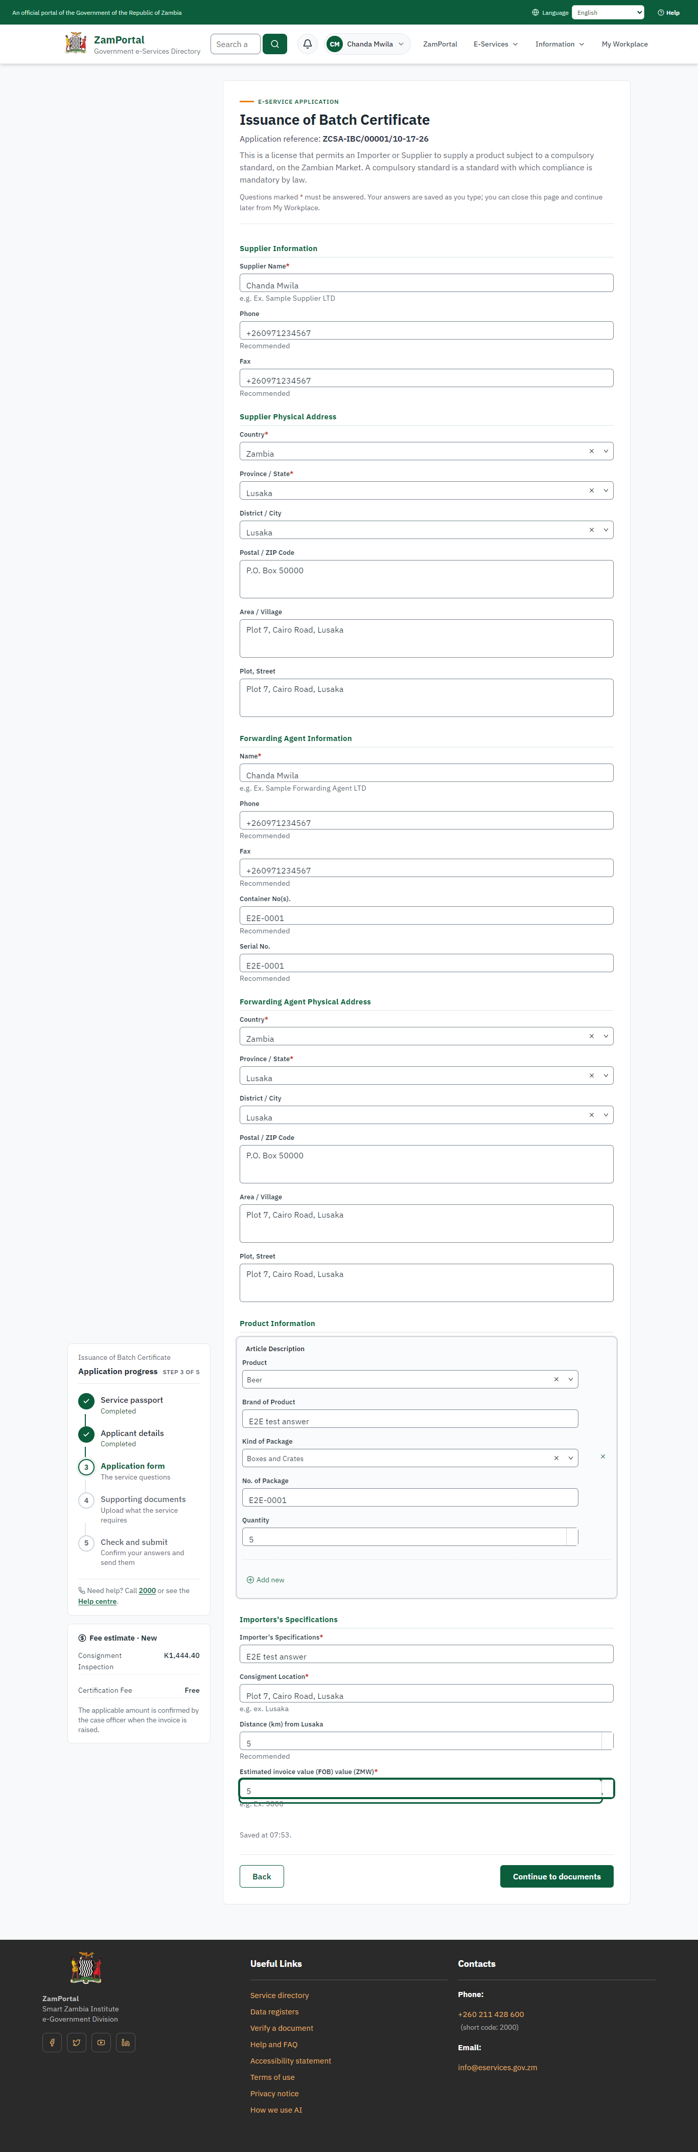Clear the Supplier Province / State selection
This screenshot has width=698, height=2152.
(591, 490)
